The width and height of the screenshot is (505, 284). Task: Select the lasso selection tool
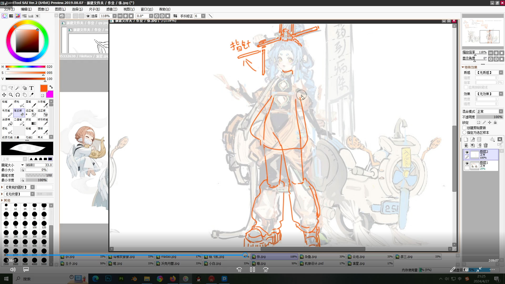coord(11,88)
